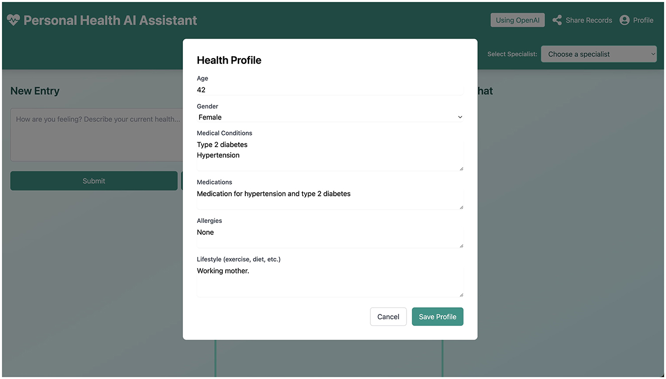Click the New Entry heading
The width and height of the screenshot is (666, 379).
click(35, 91)
